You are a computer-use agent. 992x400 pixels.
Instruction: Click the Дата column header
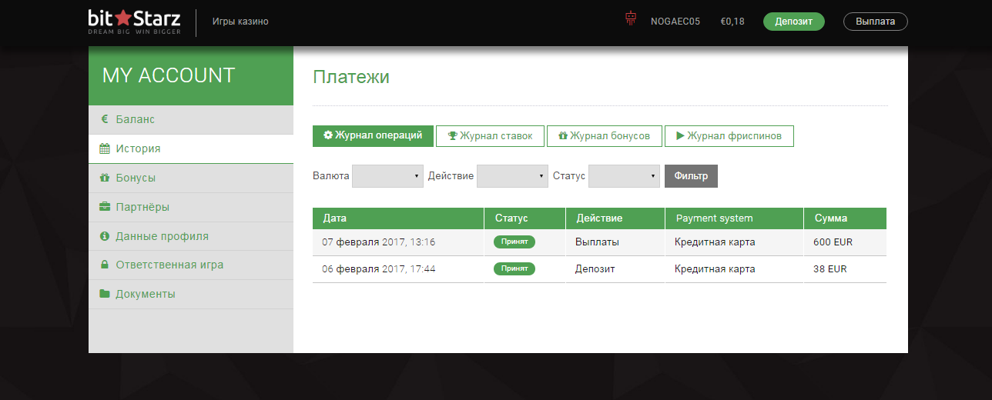(398, 218)
